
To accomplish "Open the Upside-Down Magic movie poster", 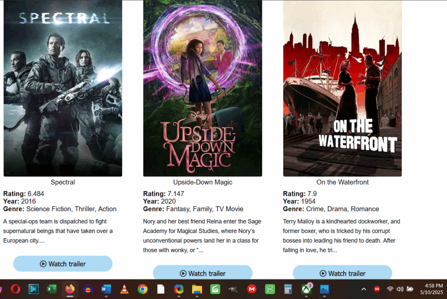I will tap(203, 88).
